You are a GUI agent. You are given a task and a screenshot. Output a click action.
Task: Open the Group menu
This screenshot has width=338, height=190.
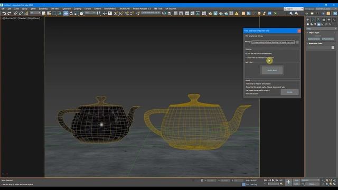[25, 9]
